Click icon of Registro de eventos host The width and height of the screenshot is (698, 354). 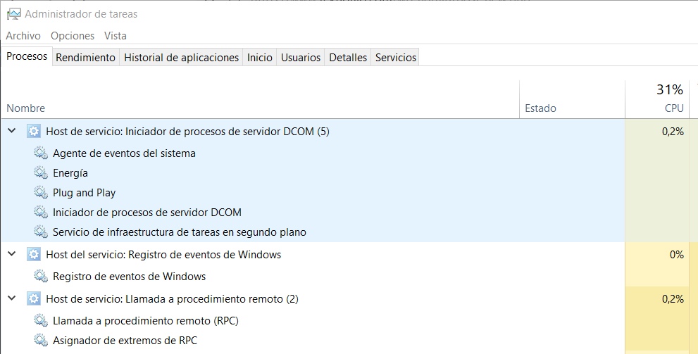[33, 254]
